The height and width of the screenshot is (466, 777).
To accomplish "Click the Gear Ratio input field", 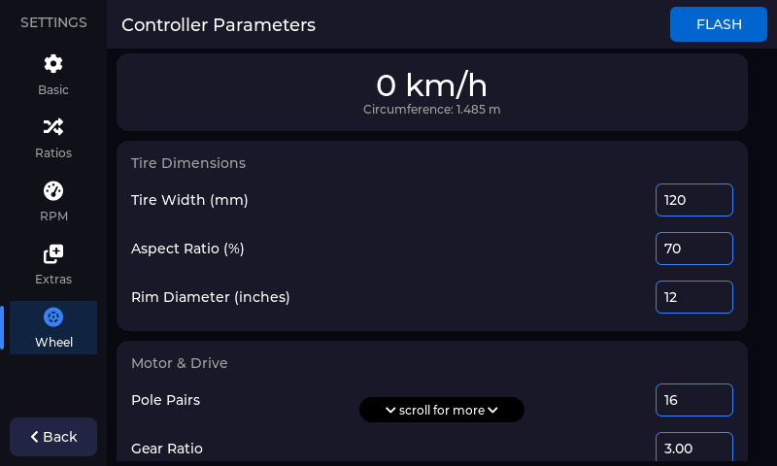I will [x=693, y=448].
